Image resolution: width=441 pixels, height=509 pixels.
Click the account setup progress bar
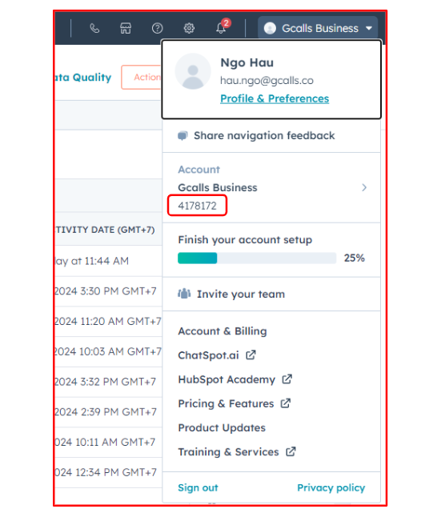(257, 258)
